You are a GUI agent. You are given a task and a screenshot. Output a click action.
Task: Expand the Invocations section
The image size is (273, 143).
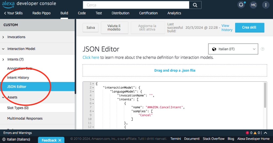[3, 37]
